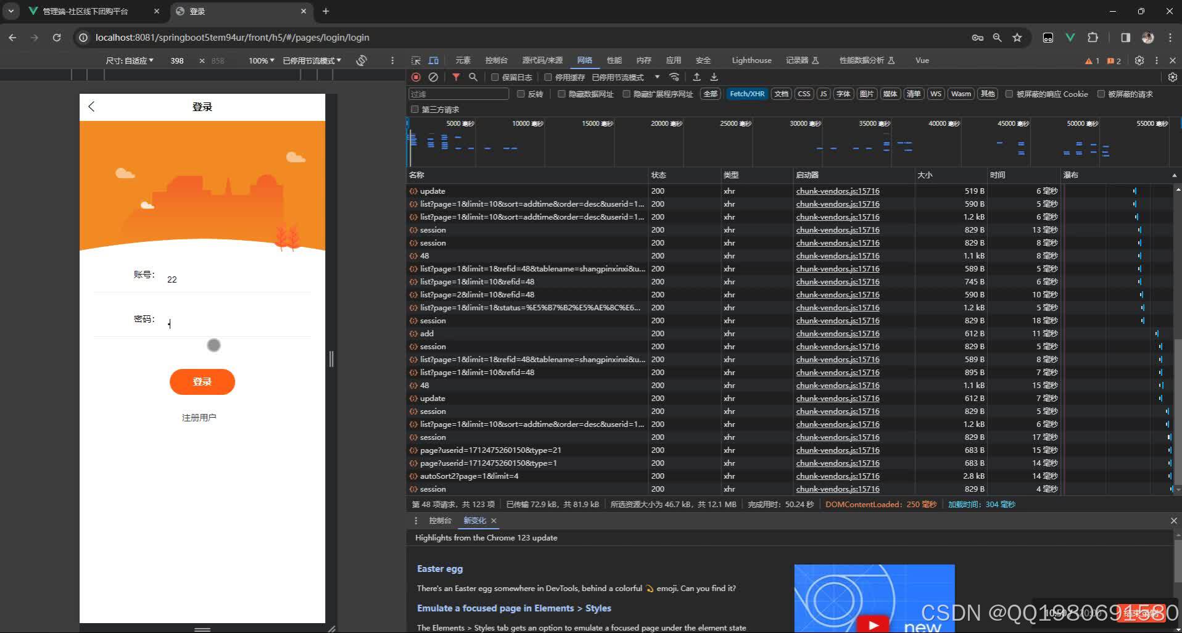This screenshot has width=1182, height=633.
Task: Open DevTools main settings gear
Action: click(x=1139, y=60)
